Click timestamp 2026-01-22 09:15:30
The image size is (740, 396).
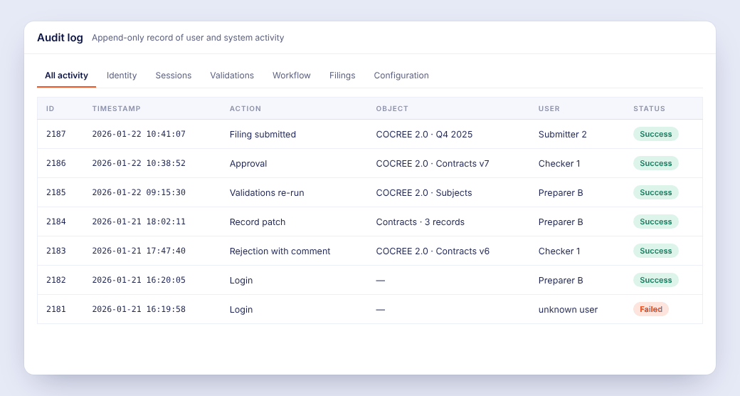pos(139,193)
